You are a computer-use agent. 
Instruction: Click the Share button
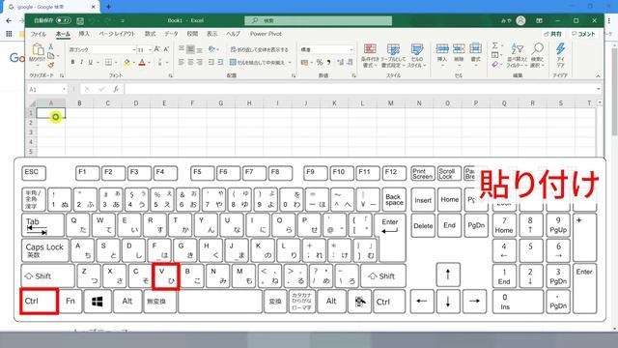[x=553, y=34]
